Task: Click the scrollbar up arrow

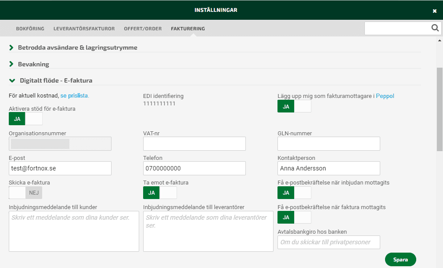Action: coord(439,40)
